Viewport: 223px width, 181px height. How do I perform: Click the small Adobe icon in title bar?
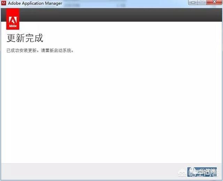(3, 3)
